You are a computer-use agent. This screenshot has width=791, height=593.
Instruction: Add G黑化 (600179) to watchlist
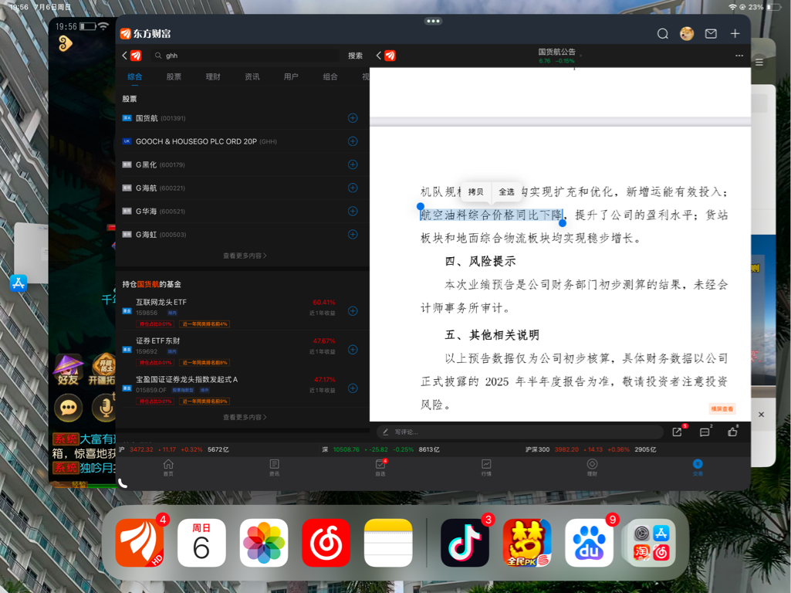pos(353,164)
